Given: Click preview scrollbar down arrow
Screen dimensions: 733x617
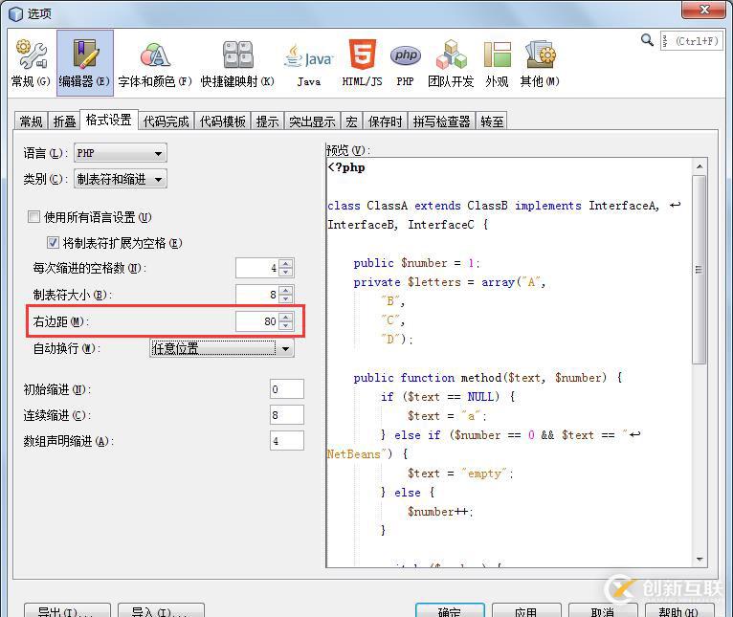Looking at the screenshot, I should coord(700,559).
